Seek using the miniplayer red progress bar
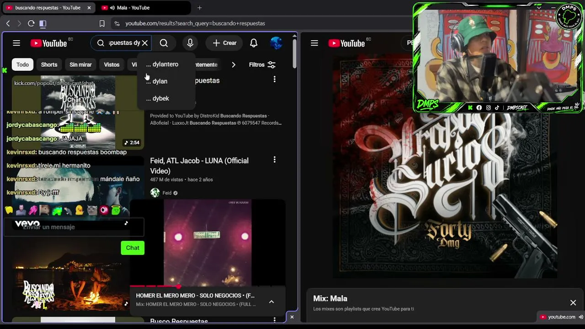 (208, 287)
